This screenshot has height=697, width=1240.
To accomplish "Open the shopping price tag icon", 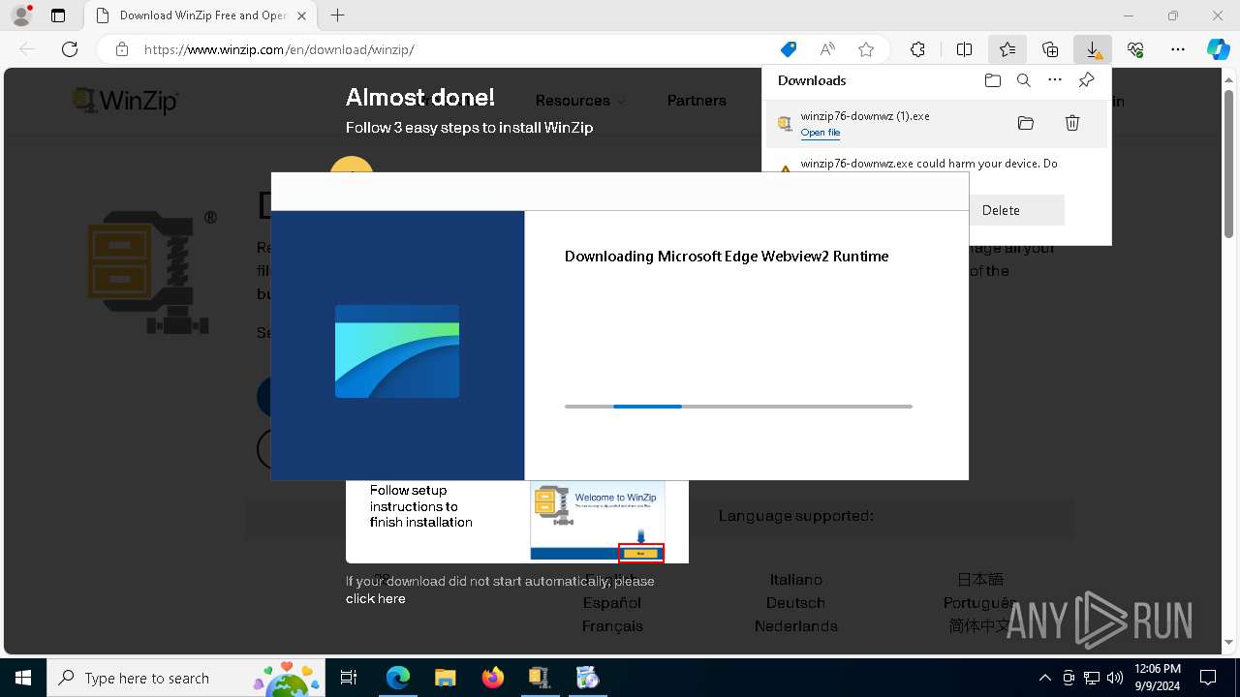I will click(x=789, y=49).
